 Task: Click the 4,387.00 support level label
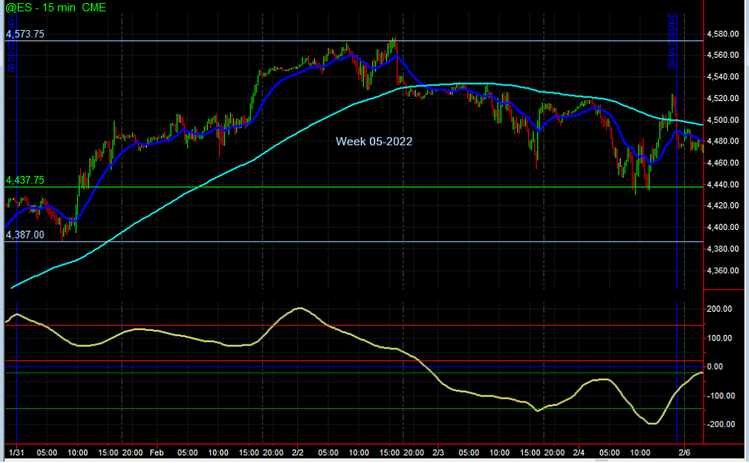point(25,235)
